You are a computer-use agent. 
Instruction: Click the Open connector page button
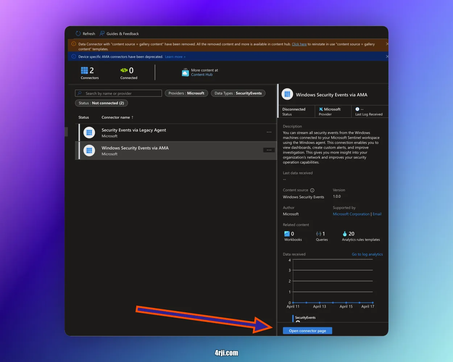click(x=307, y=331)
